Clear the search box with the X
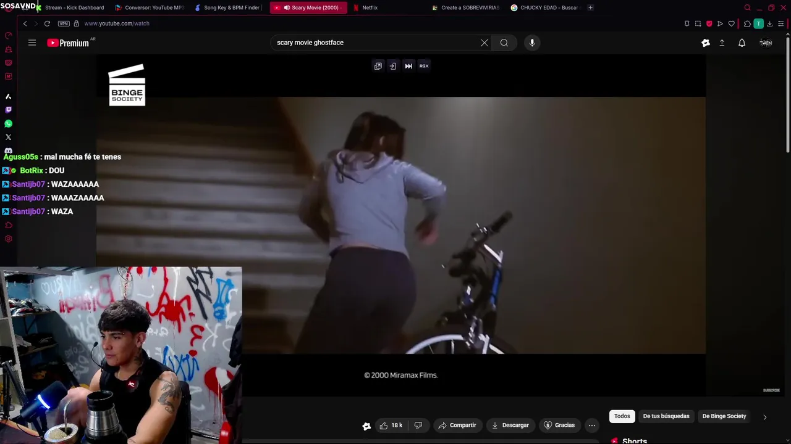Viewport: 791px width, 444px height. [484, 43]
